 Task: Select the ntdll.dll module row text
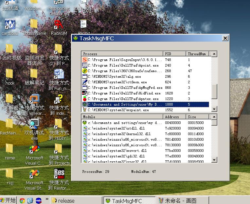point(116,128)
